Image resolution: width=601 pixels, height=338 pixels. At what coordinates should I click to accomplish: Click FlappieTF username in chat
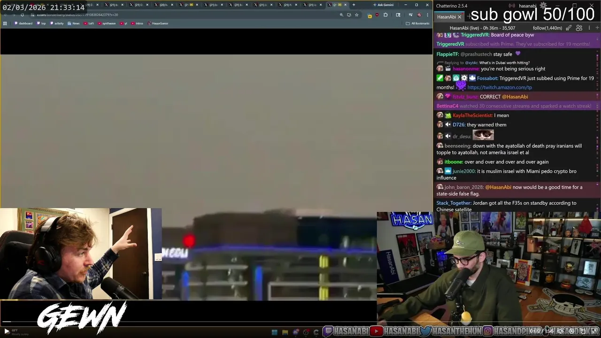pyautogui.click(x=447, y=54)
